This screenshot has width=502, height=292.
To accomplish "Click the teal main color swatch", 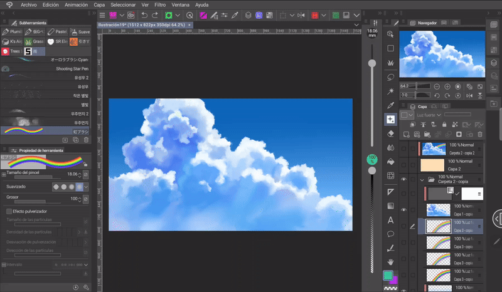I will point(388,275).
